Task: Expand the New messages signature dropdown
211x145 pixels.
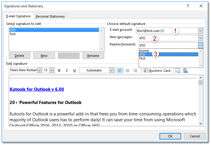Action: click(200, 38)
